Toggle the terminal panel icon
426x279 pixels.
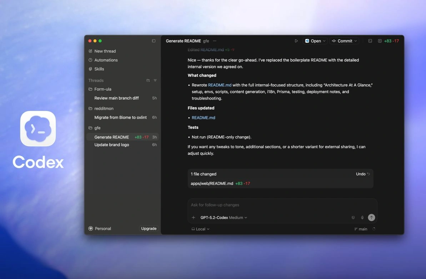[370, 41]
